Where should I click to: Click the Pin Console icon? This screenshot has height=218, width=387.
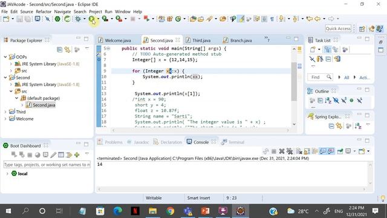340,151
